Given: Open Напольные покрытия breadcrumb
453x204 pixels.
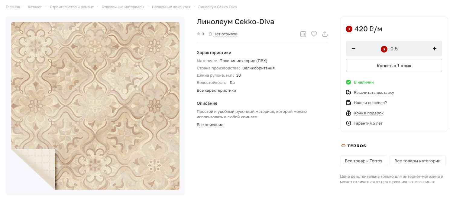Looking at the screenshot, I should click(171, 7).
